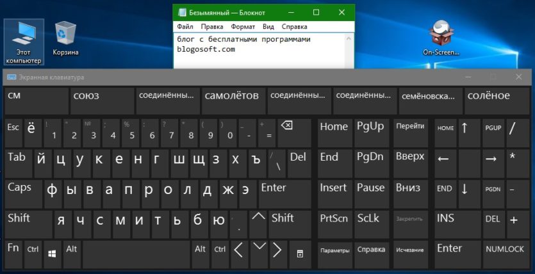Click the numpad DEL key
535x274 pixels.
click(493, 224)
